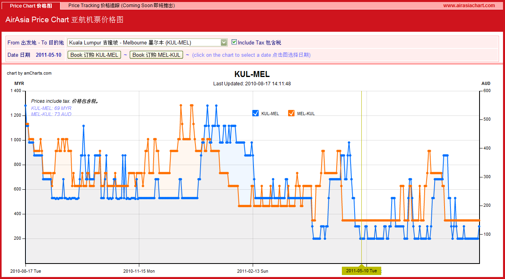Toggle the orange MEL-KUL legend checkbox
Screen dimensions: 505x279
pyautogui.click(x=291, y=113)
